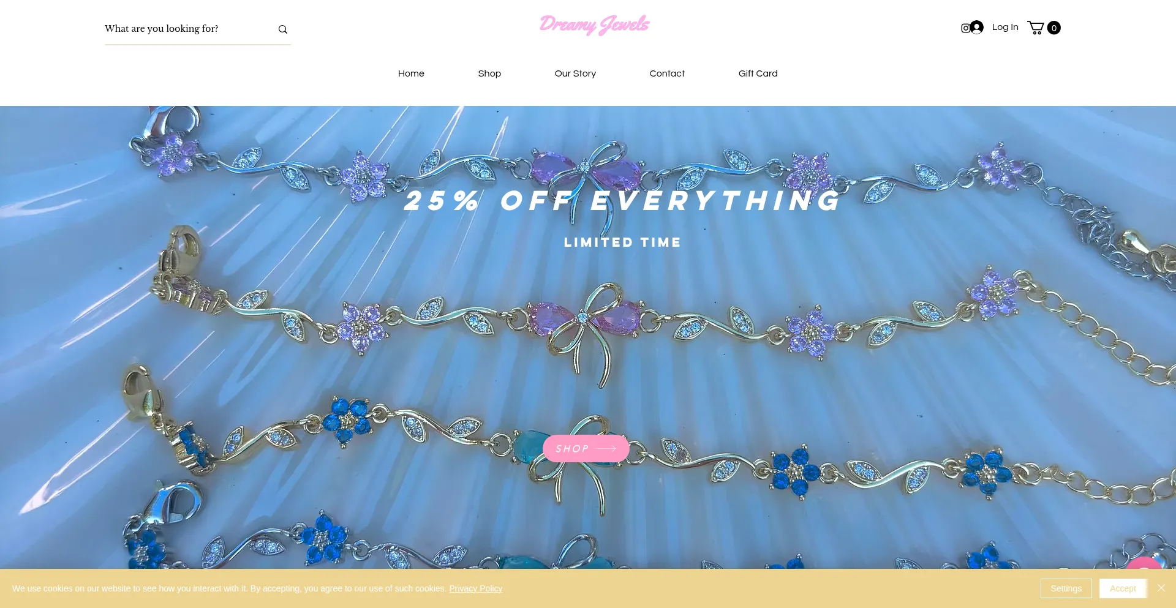1176x608 pixels.
Task: Click the '25% OFF EVERYTHING' banner heading
Action: [623, 201]
